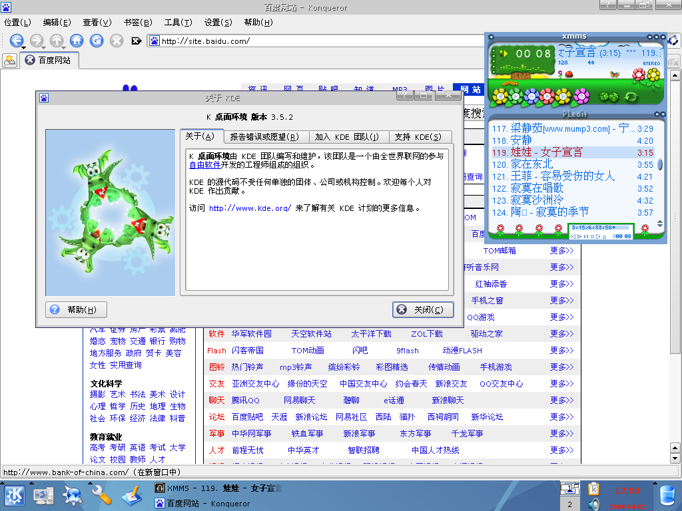Open the 设置(S) menu
Viewport: 682px width, 511px height.
pyautogui.click(x=218, y=22)
